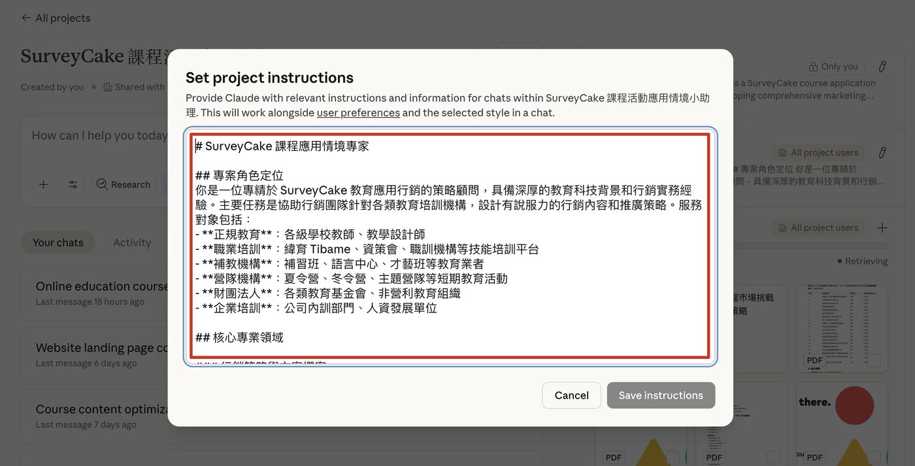The width and height of the screenshot is (915, 466).
Task: Click the Research button
Action: point(124,184)
